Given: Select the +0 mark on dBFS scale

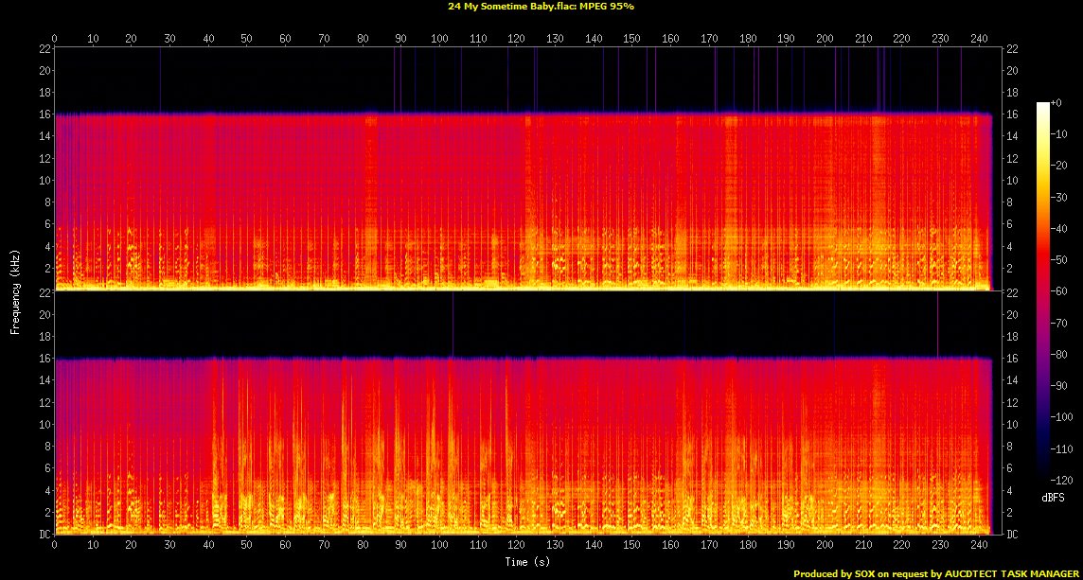Looking at the screenshot, I should tap(1058, 102).
